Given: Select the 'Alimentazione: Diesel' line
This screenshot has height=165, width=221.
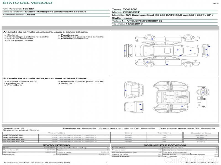Looking at the screenshot, I should pyautogui.click(x=19, y=15).
